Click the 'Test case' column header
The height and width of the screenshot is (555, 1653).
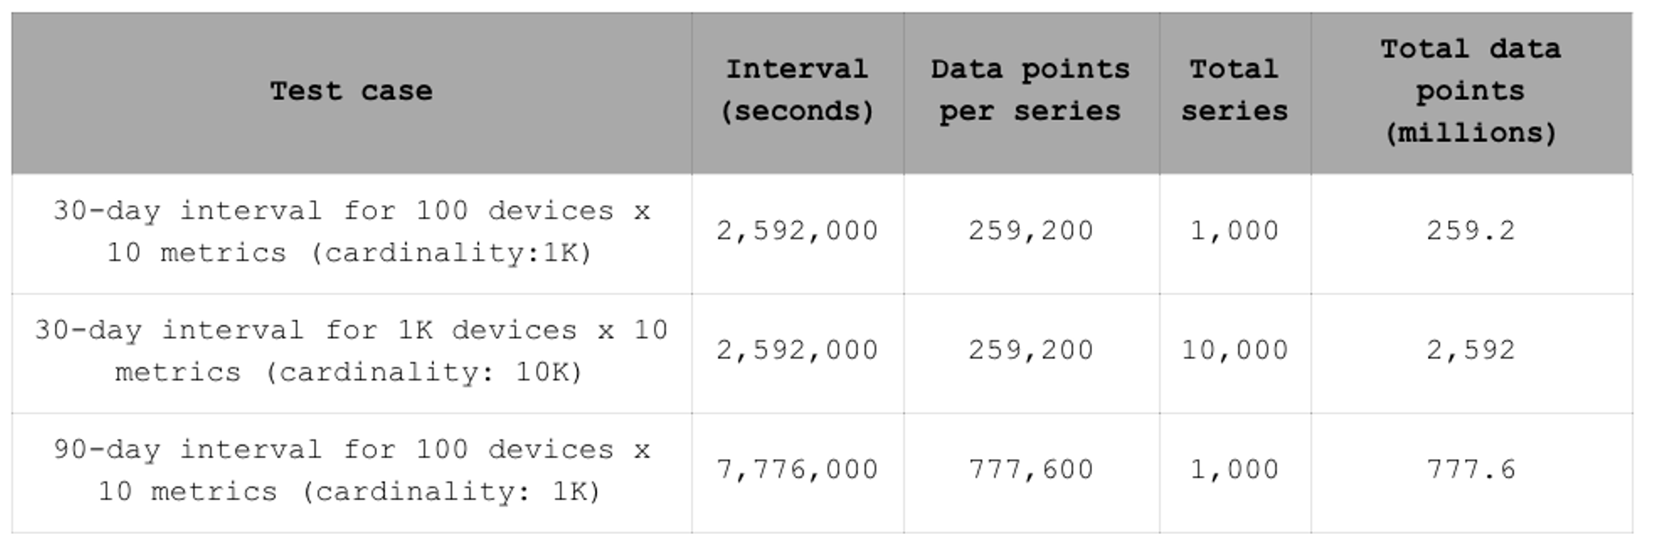coord(351,92)
